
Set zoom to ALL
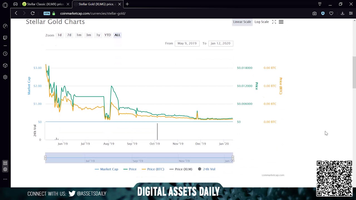(117, 35)
